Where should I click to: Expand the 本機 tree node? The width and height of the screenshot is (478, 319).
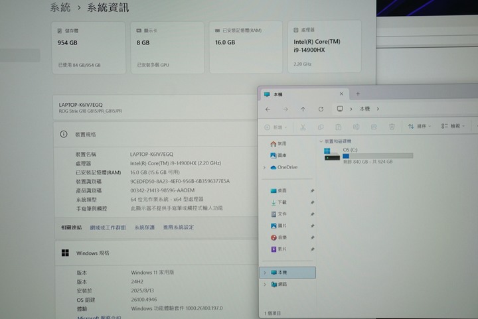click(x=265, y=273)
